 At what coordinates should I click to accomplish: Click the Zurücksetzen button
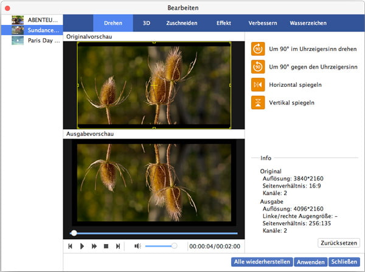pyautogui.click(x=339, y=243)
